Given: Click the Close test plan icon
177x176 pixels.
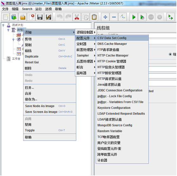Looking at the screenshot, I should tap(31, 17).
